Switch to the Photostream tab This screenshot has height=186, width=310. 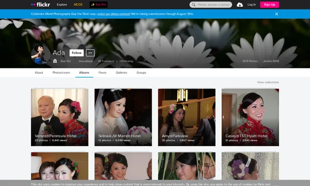[x=61, y=73]
